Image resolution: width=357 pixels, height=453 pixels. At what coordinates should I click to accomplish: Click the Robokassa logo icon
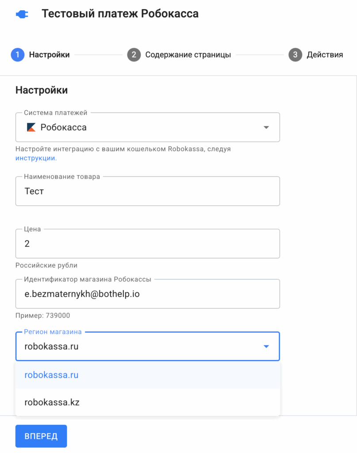coord(31,127)
